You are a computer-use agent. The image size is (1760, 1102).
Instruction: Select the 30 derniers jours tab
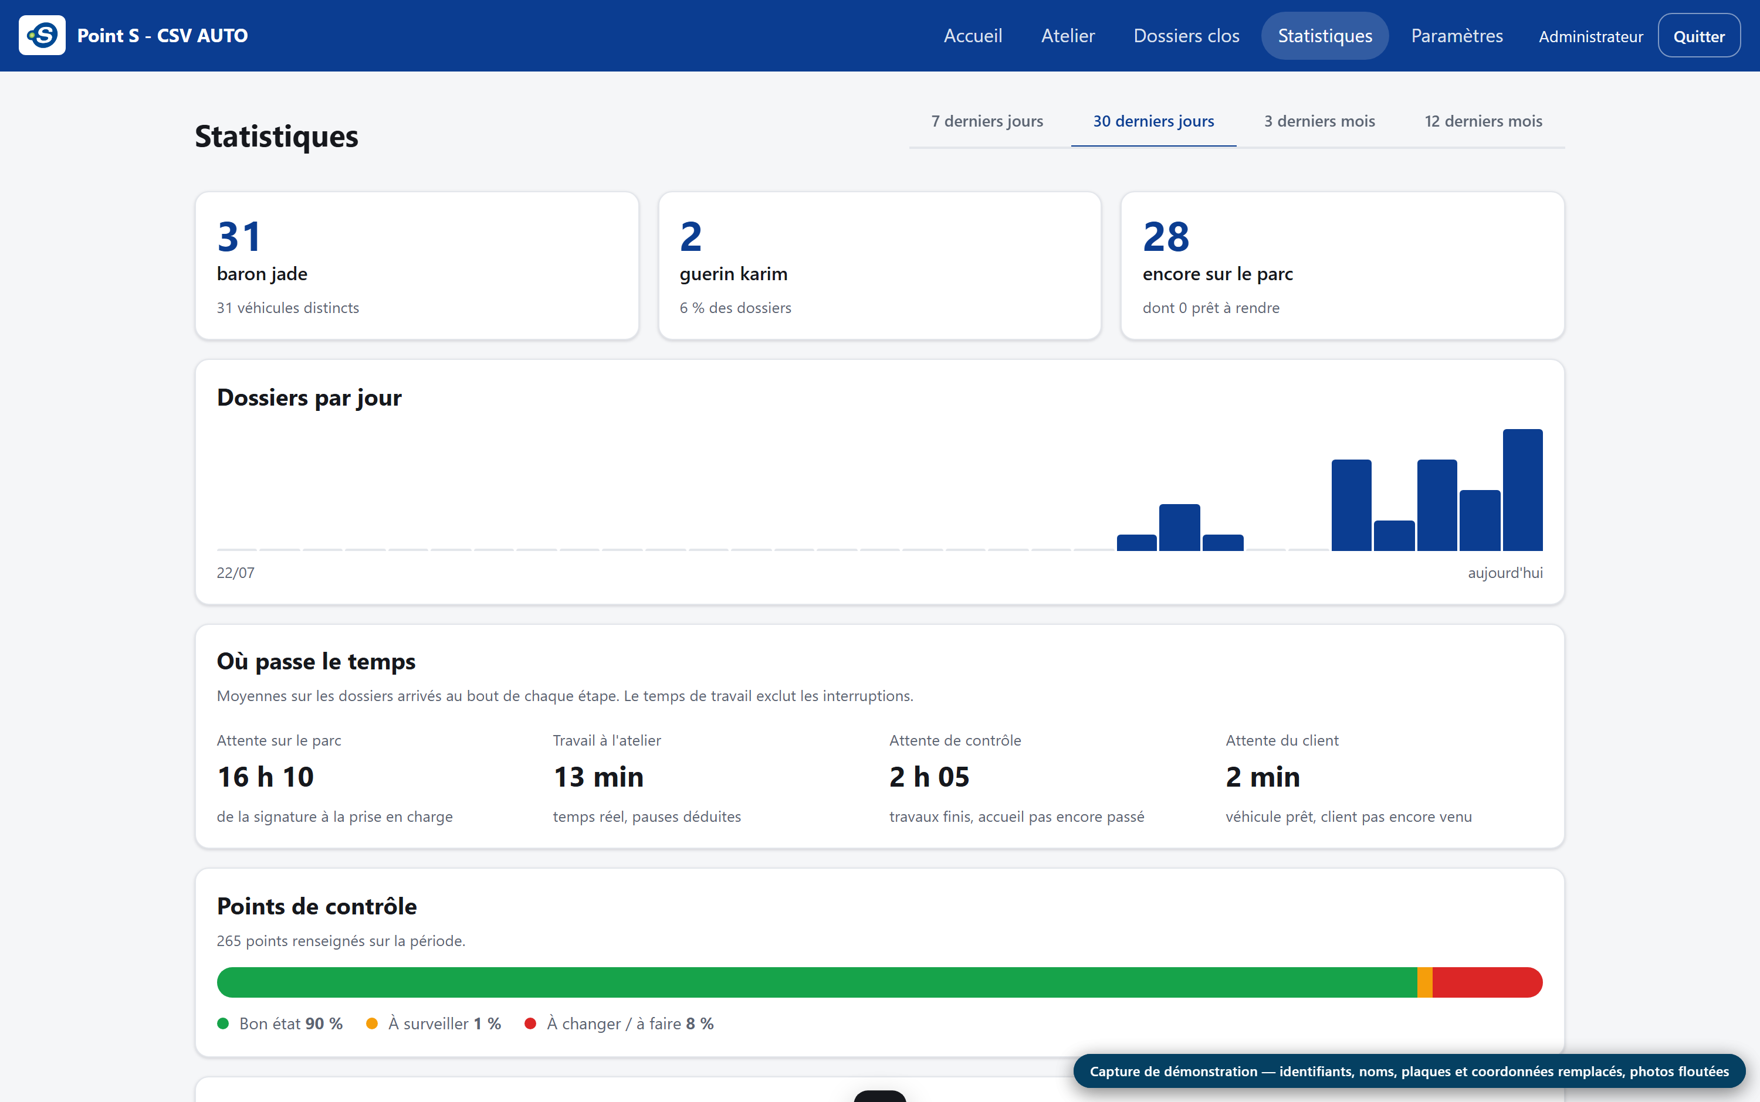pos(1153,121)
